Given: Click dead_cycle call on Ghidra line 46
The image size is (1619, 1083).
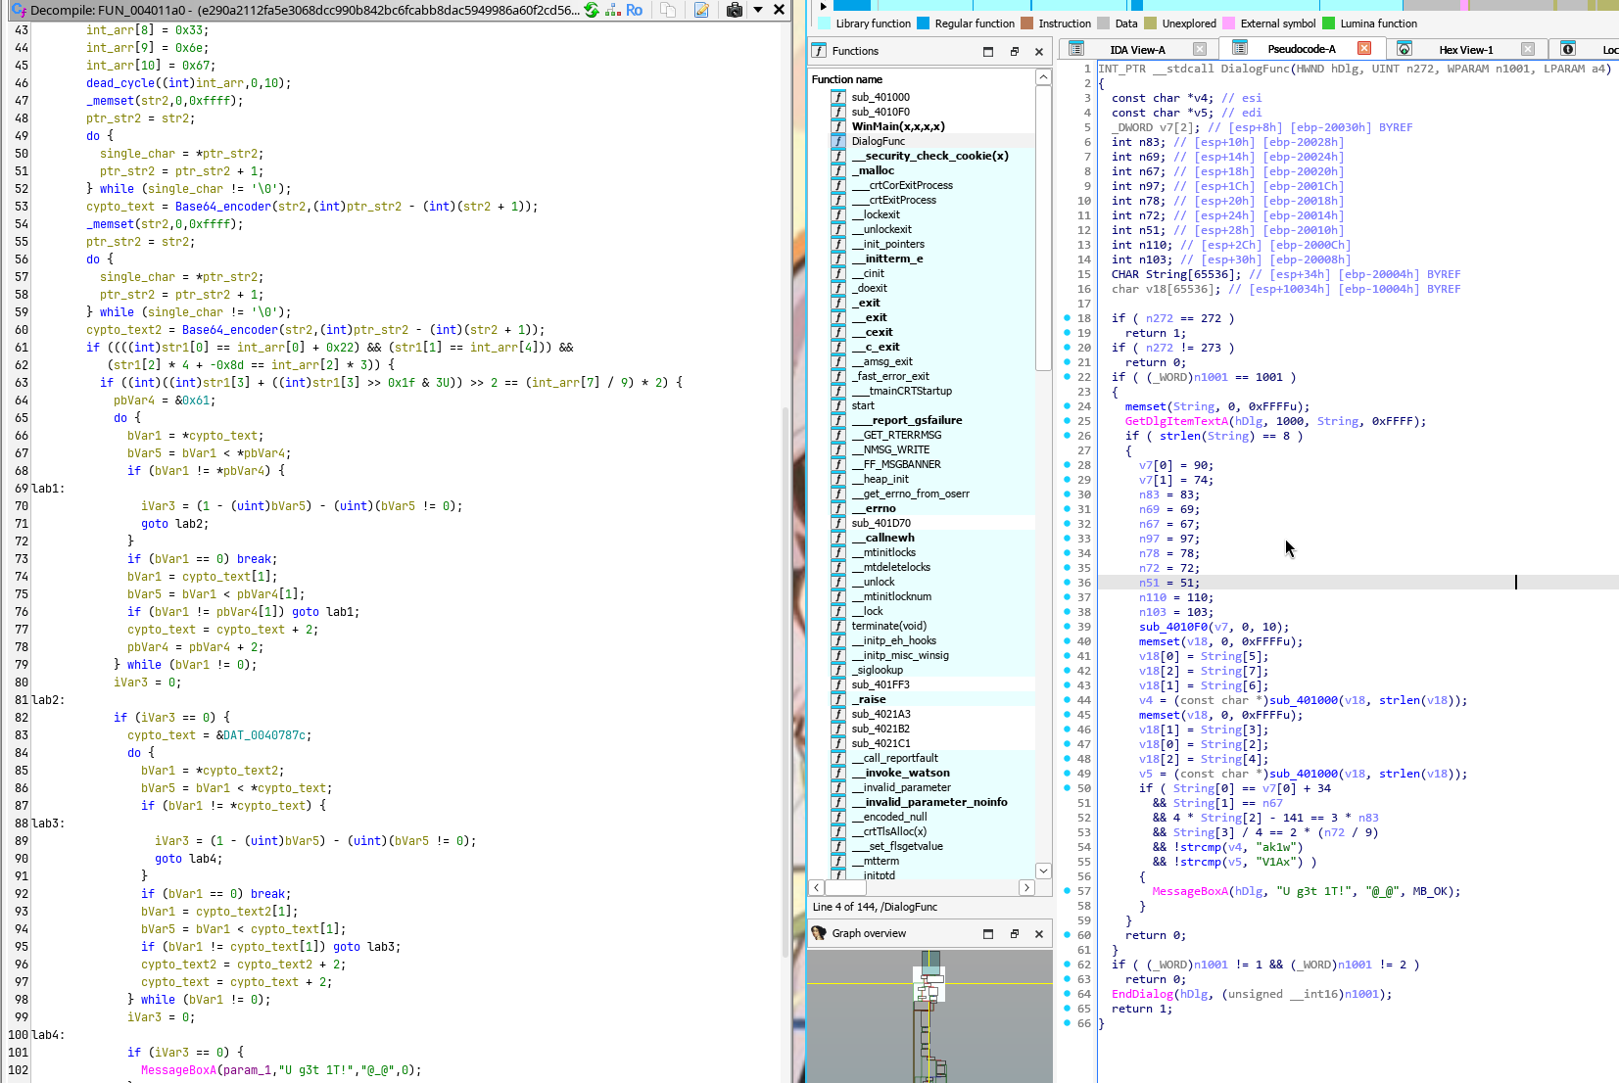Looking at the screenshot, I should point(120,83).
